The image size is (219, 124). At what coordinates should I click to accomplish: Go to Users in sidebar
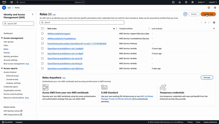click(x=6, y=45)
